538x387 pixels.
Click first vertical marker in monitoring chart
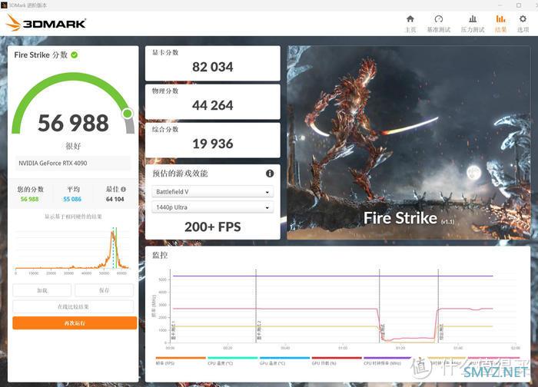[256, 306]
